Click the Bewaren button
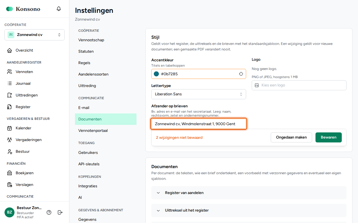 point(329,137)
